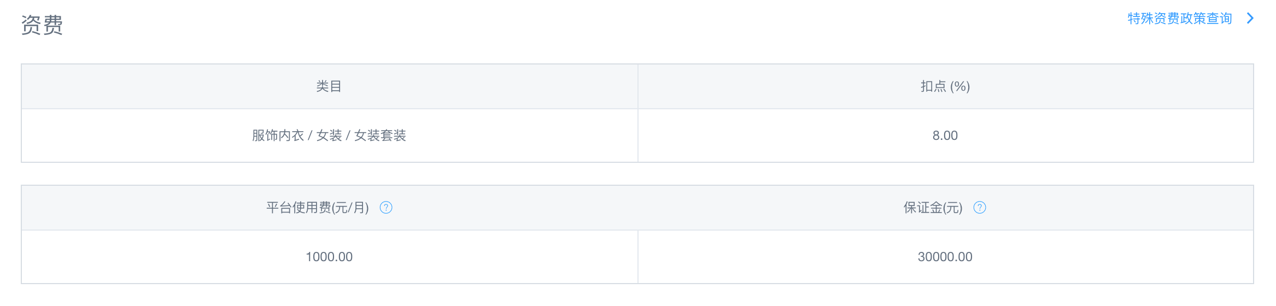Click the word 女装 in the category path
Screen dimensions: 1276x306
click(329, 136)
